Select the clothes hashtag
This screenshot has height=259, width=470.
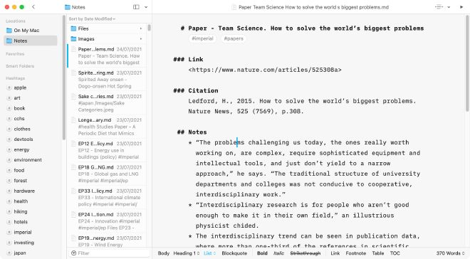[x=22, y=129]
